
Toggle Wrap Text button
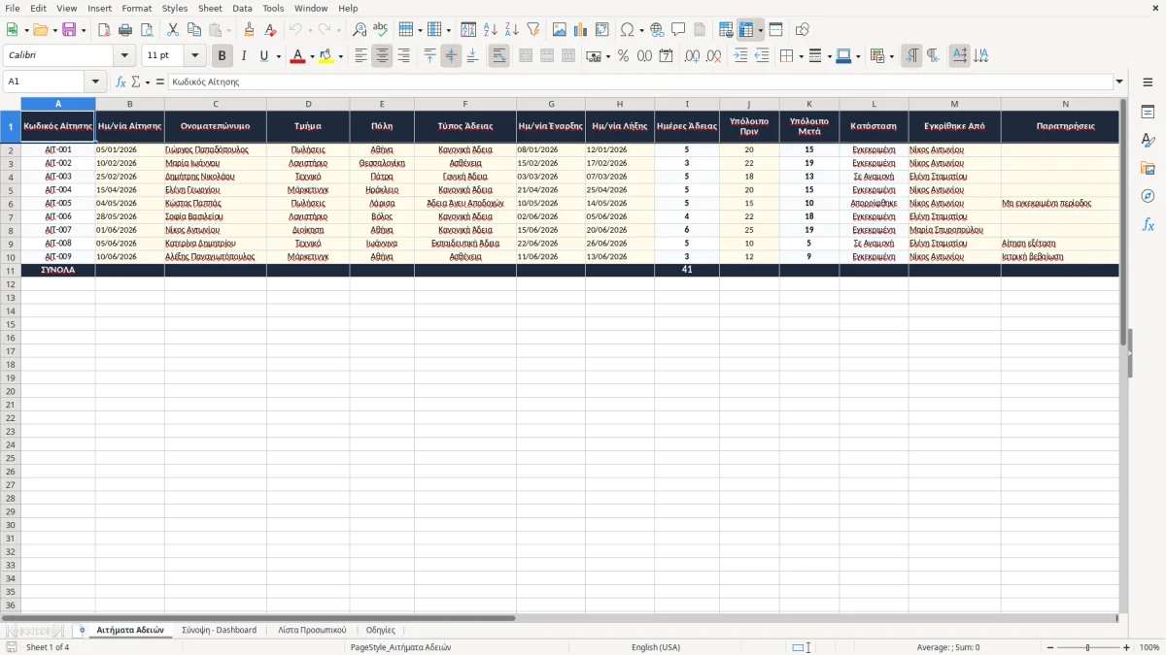tap(499, 56)
